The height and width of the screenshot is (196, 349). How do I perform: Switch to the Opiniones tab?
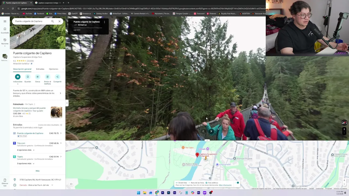coord(53,69)
